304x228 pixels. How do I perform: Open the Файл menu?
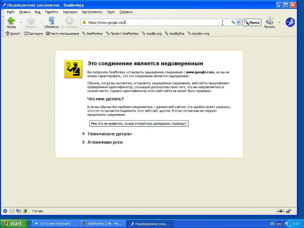(10, 12)
